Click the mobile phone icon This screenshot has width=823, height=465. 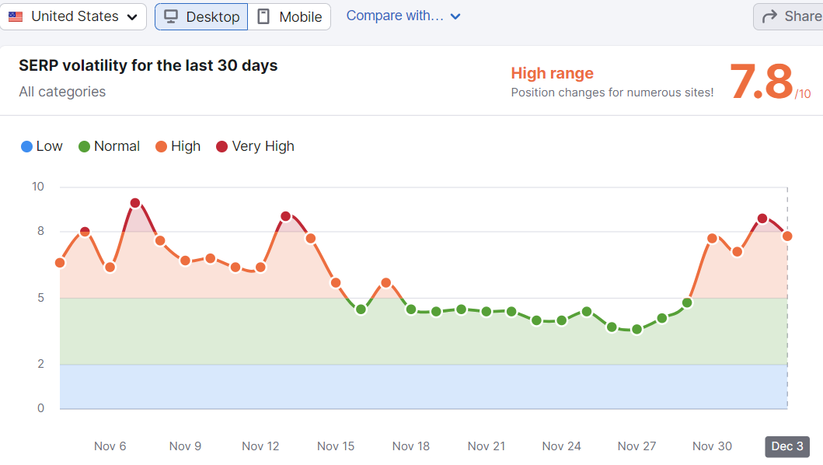coord(263,16)
